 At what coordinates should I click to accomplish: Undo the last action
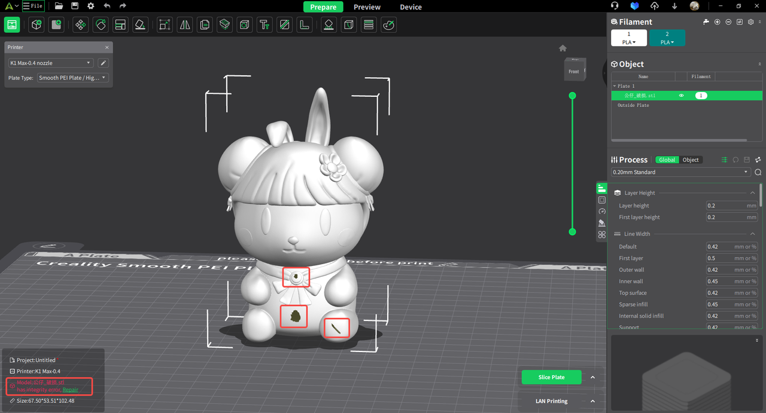tap(107, 6)
